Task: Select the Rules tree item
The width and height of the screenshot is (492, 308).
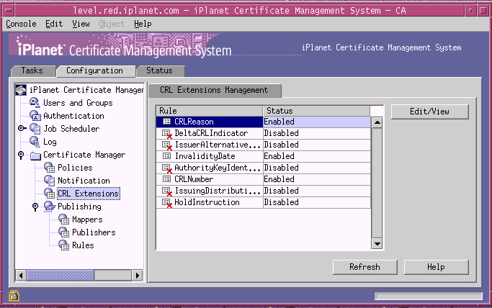Action: click(x=83, y=245)
